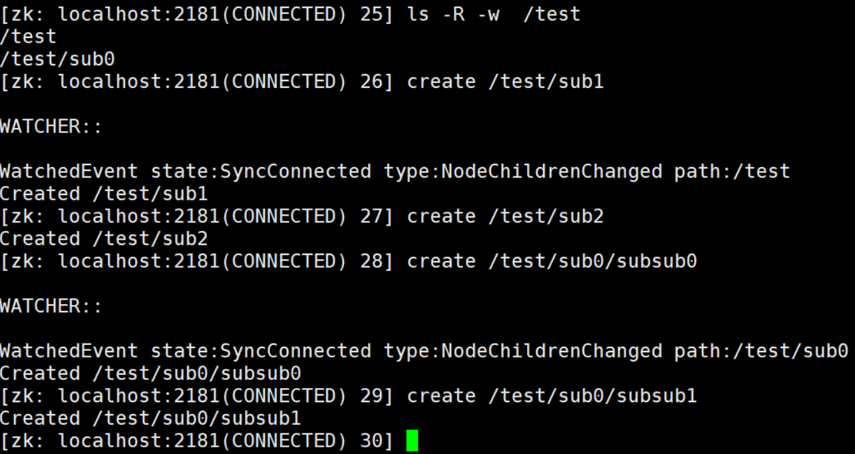The image size is (855, 454).
Task: Click 'path:/test' in the first WatchedEvent line
Action: pyautogui.click(x=731, y=171)
